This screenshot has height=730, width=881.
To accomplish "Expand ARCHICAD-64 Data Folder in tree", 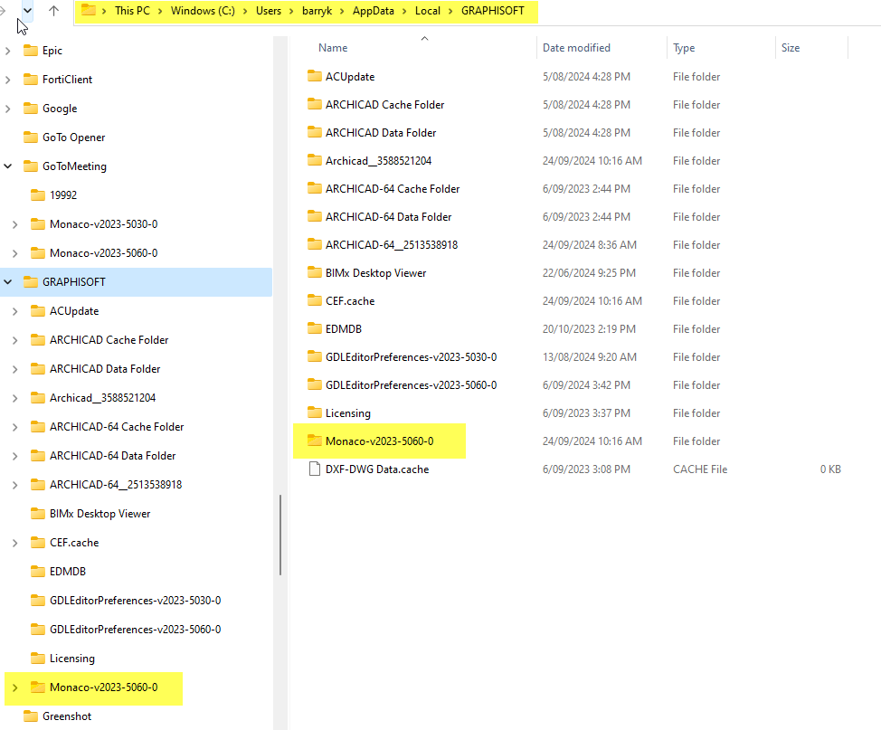I will tap(15, 456).
